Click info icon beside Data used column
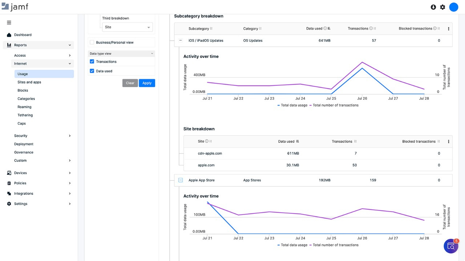Viewport: 465px width, 261px height. [325, 28]
